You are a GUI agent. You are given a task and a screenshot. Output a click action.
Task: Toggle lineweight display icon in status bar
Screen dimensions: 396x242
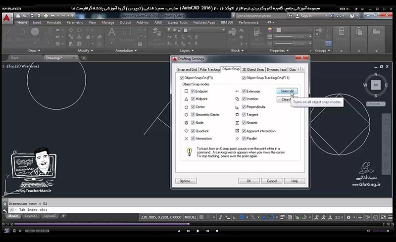tap(283, 217)
